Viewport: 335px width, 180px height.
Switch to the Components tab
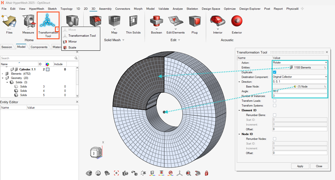coord(39,47)
